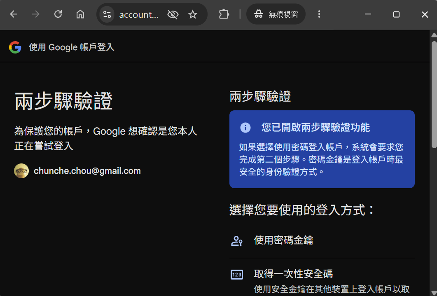
Task: Click the info icon in blue notice
Action: point(245,128)
